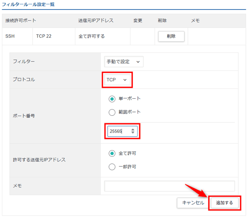Click the プロトコル row label
248x218 pixels.
point(24,79)
